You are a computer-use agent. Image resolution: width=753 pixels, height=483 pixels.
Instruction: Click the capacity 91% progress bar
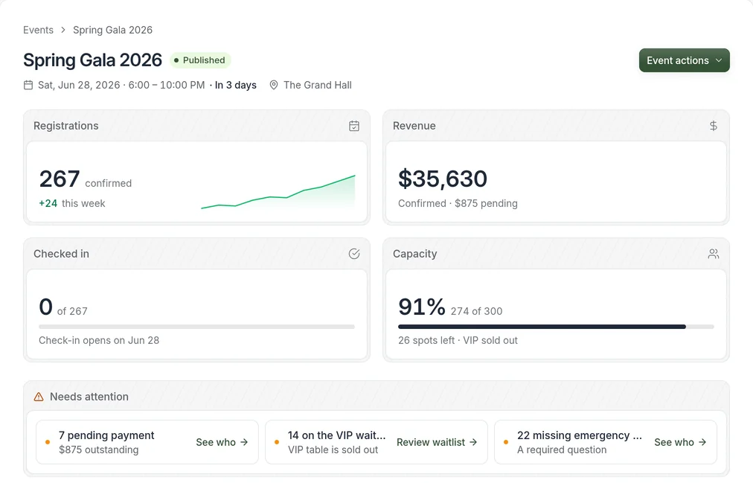pyautogui.click(x=556, y=327)
